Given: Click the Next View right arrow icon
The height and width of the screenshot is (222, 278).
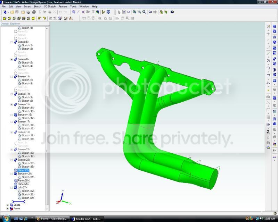Looking at the screenshot, I should click(x=155, y=12).
